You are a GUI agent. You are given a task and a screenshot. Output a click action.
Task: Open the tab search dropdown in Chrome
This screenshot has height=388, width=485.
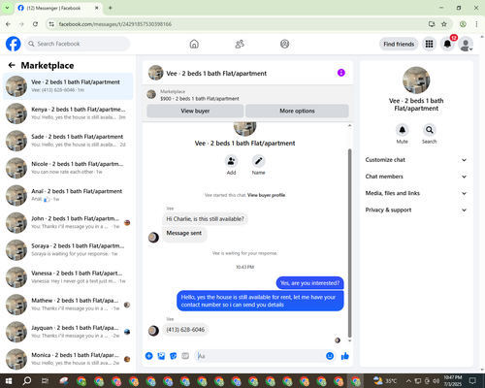coord(7,8)
